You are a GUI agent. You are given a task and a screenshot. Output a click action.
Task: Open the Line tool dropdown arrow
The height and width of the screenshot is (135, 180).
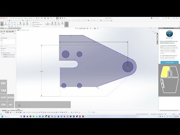coord(11,23)
